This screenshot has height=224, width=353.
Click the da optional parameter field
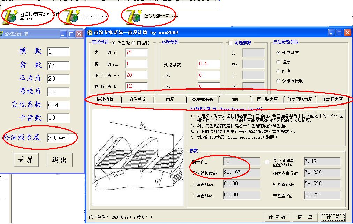(x=254, y=53)
